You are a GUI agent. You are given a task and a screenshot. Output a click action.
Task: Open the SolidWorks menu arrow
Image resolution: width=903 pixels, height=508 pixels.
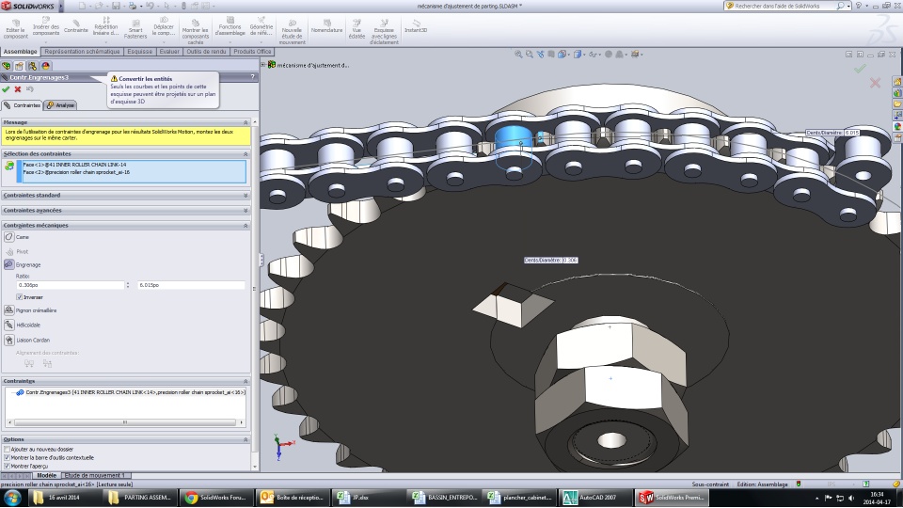60,6
